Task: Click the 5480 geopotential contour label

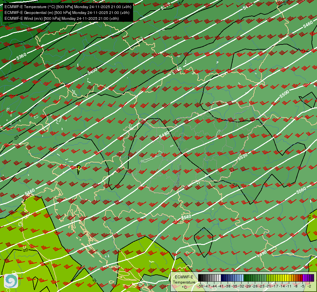Action: click(x=164, y=135)
